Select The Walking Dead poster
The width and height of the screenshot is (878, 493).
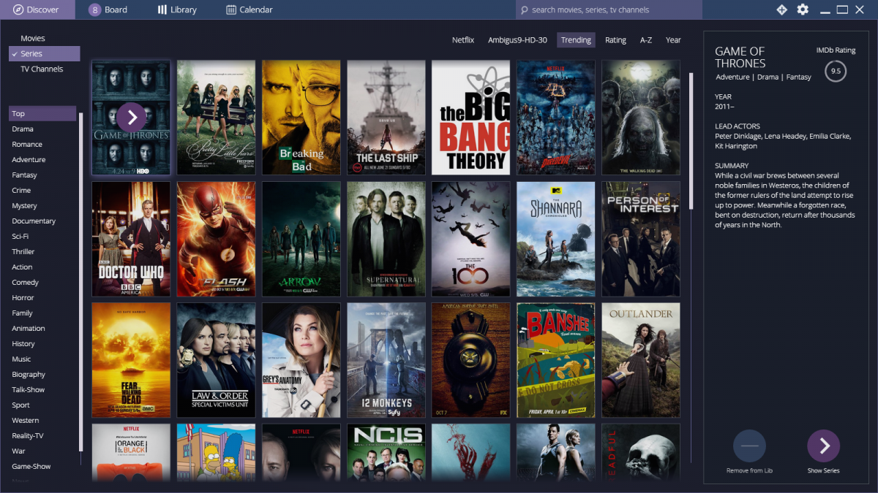640,118
